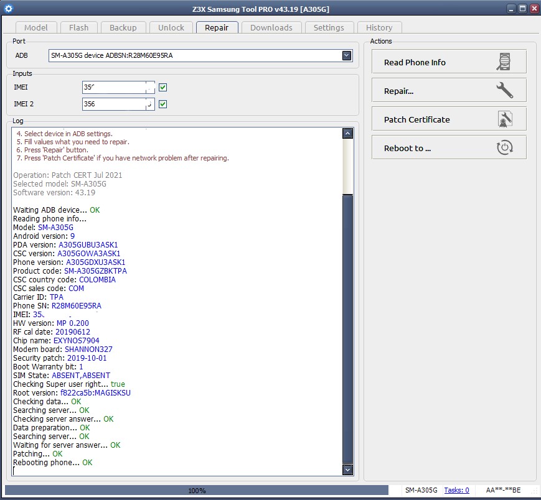Open the Backup tab
The image size is (541, 500).
pos(123,27)
